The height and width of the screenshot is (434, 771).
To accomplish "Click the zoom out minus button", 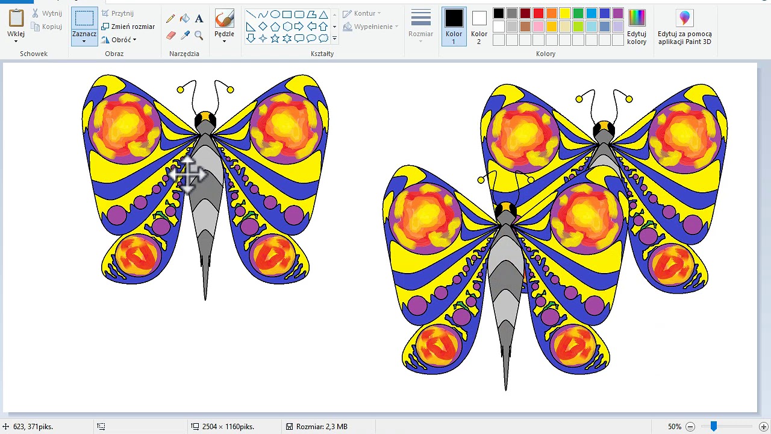I will (x=690, y=427).
